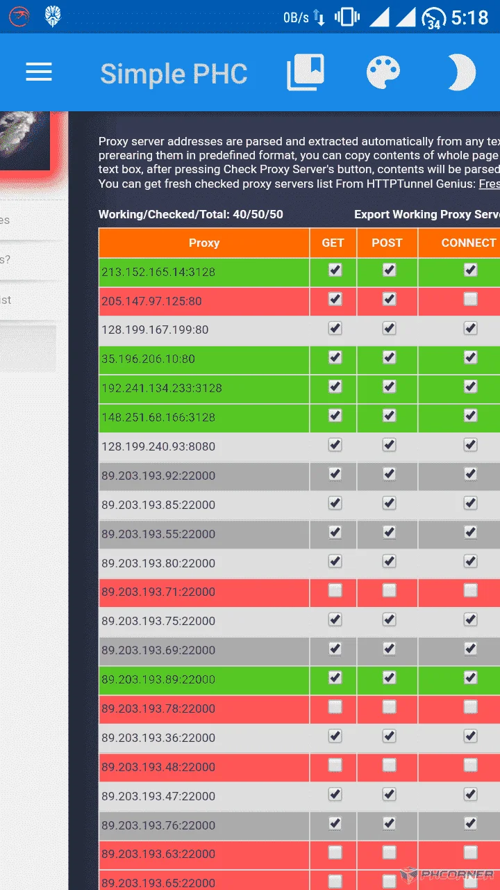
Task: Toggle GET checkbox for 89.203.193.48:22000
Action: tap(335, 766)
